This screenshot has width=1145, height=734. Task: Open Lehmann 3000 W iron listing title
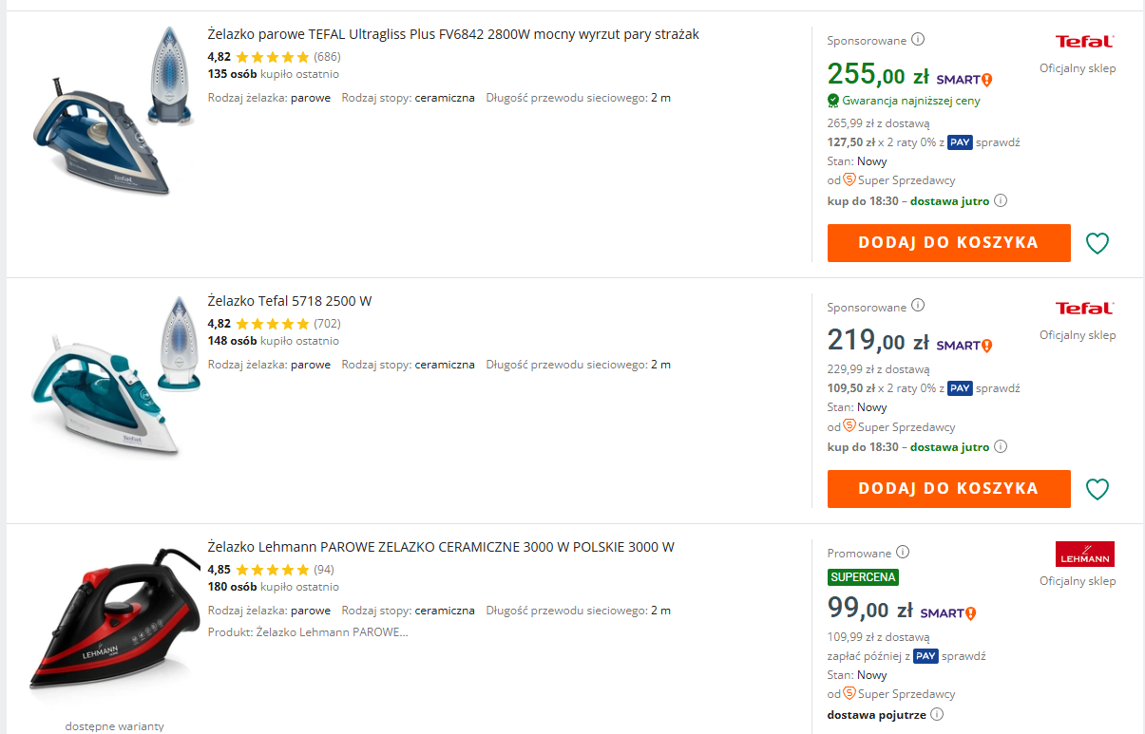(441, 548)
